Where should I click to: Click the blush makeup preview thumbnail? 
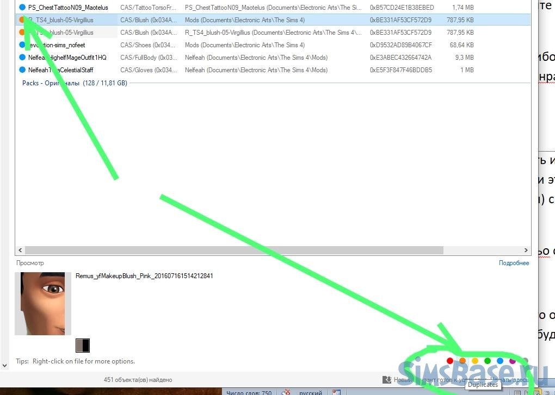(x=42, y=303)
